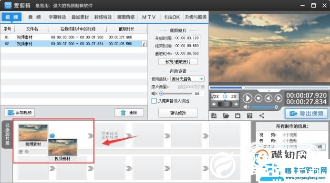Click the 双击此处添加视频 placeholder slot
The image size is (330, 183).
pos(110,135)
